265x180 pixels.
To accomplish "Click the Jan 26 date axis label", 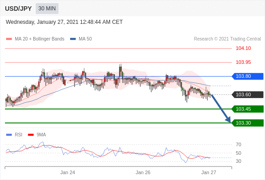I will pos(143,172).
